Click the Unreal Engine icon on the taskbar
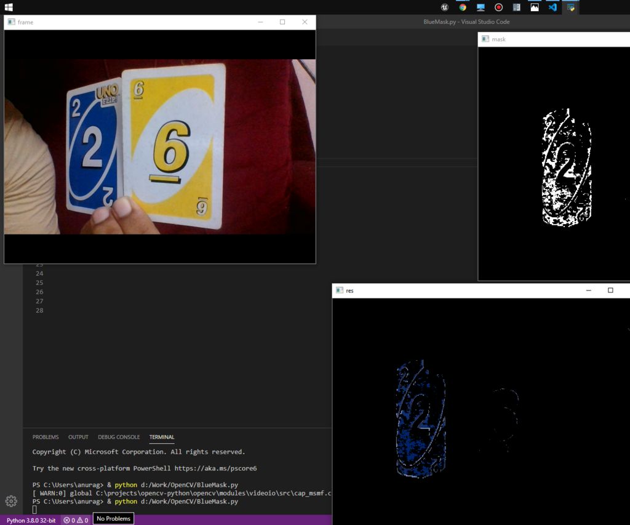The image size is (630, 525). (445, 7)
